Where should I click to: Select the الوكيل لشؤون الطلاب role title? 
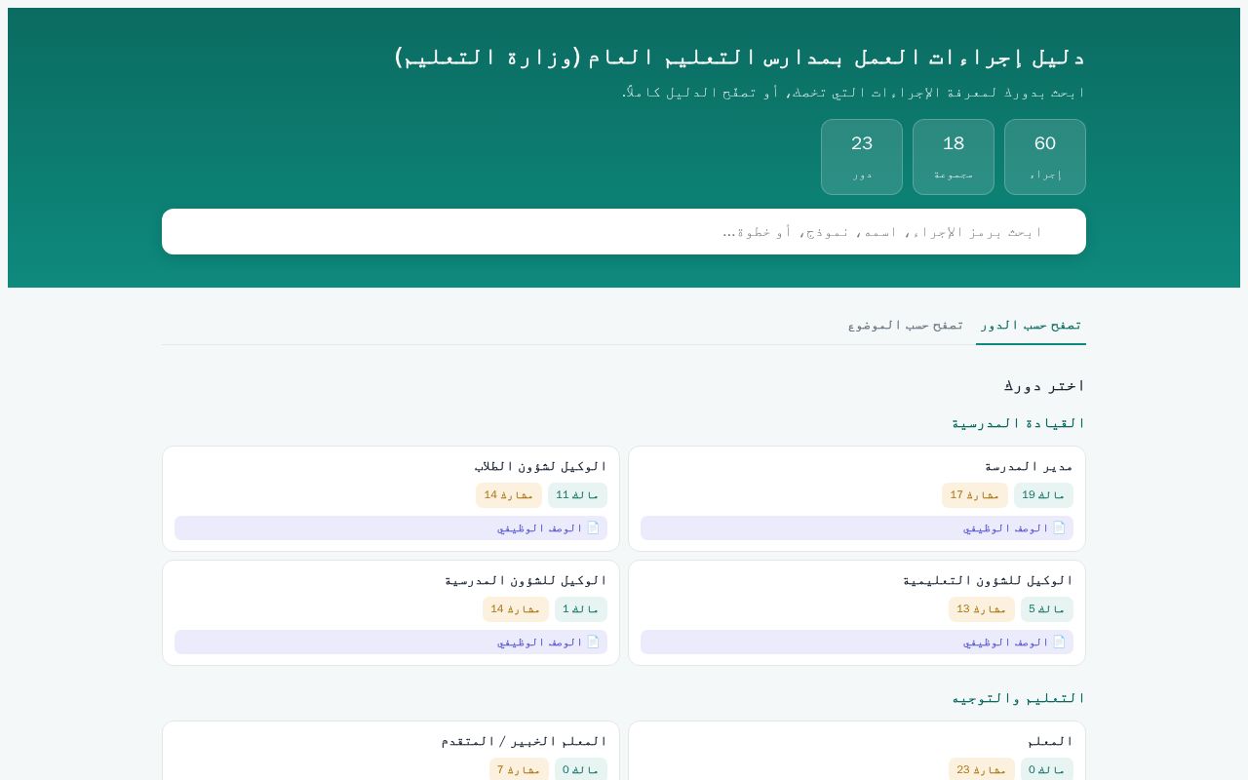tap(541, 466)
